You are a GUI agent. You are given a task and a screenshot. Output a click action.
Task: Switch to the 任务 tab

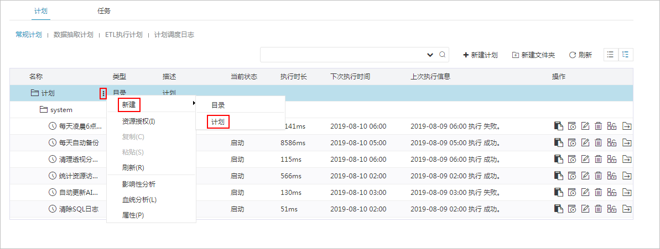tap(104, 11)
